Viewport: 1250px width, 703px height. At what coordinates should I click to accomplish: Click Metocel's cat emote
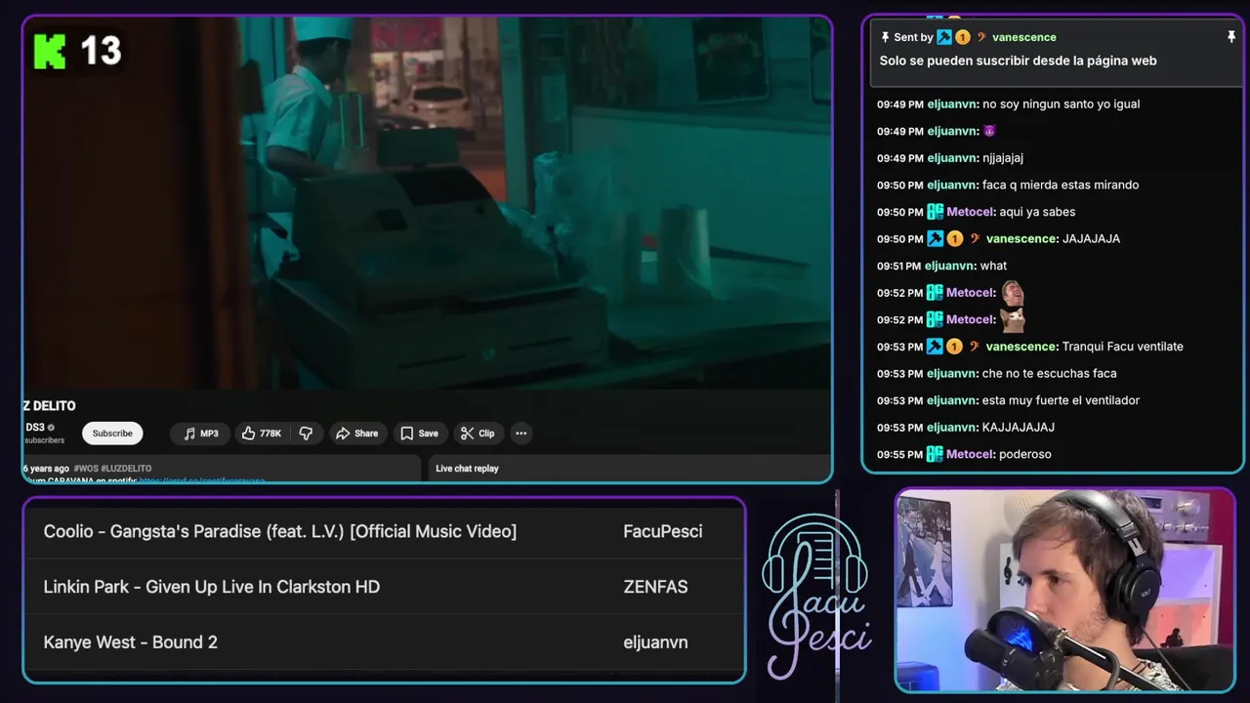pyautogui.click(x=1013, y=319)
